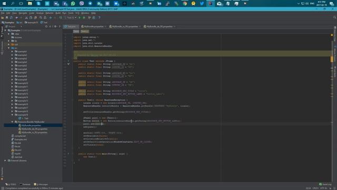Image resolution: width=337 pixels, height=190 pixels.
Task: Click Scroll from Source icon in Project panel
Action: tap(46, 26)
